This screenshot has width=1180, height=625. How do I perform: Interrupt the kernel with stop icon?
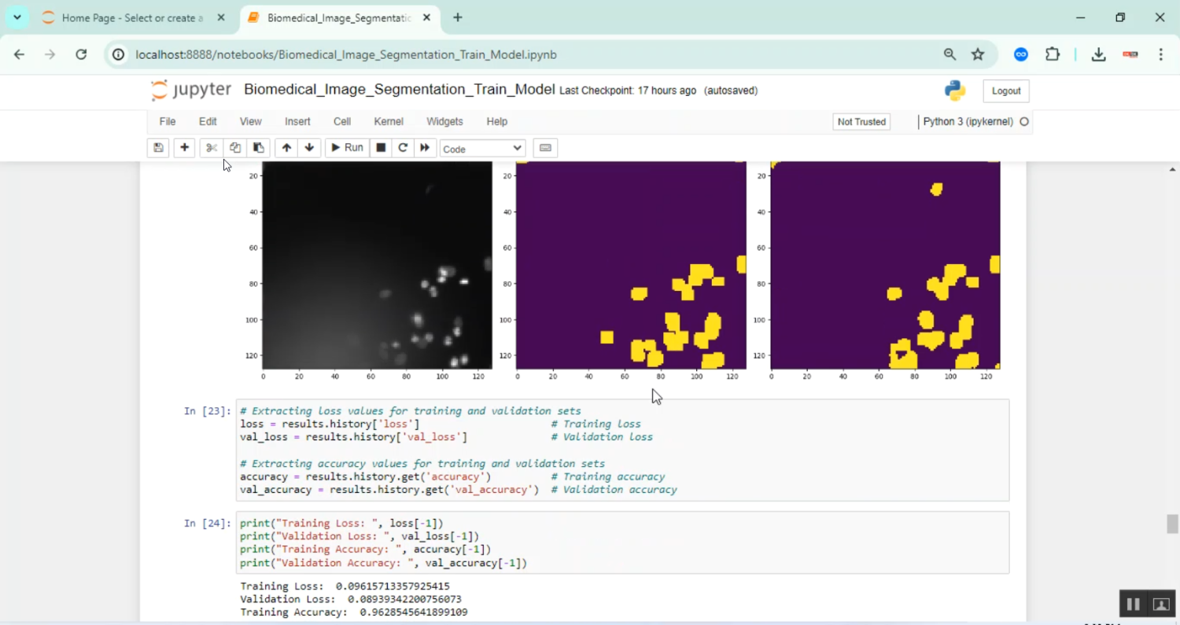[381, 148]
